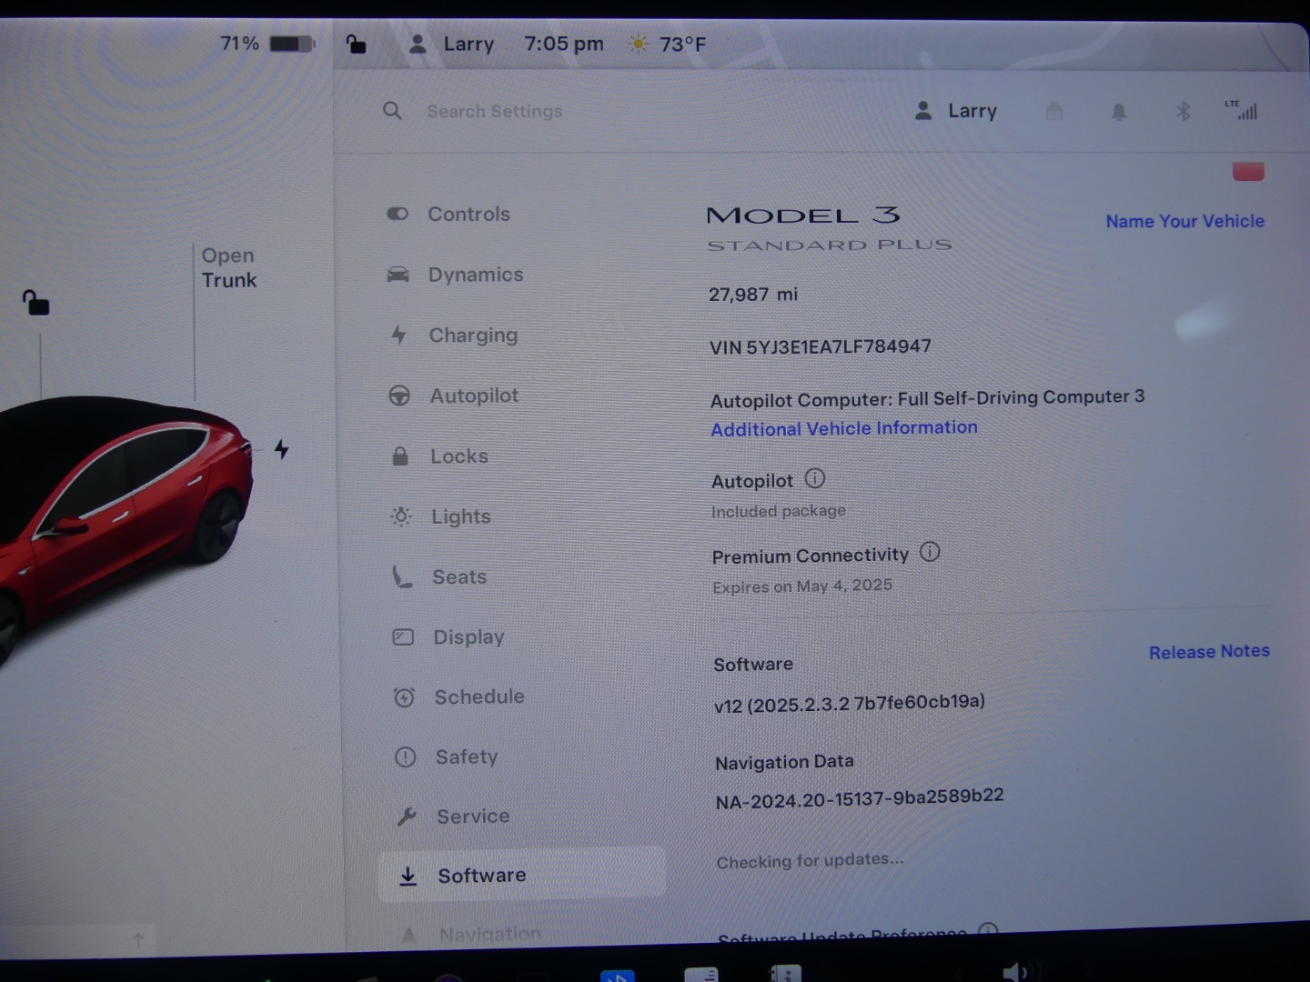Click Name Your Vehicle link
The height and width of the screenshot is (982, 1310).
point(1184,221)
